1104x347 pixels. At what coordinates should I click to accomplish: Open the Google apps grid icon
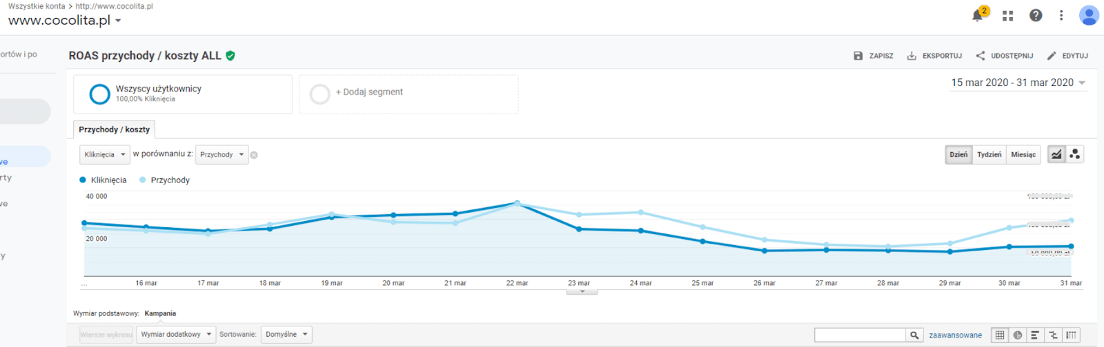[1008, 15]
